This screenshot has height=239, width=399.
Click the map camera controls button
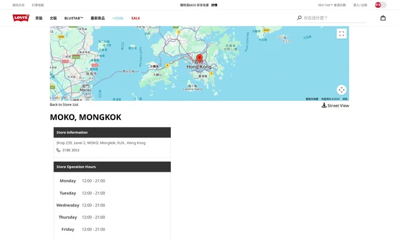point(342,90)
